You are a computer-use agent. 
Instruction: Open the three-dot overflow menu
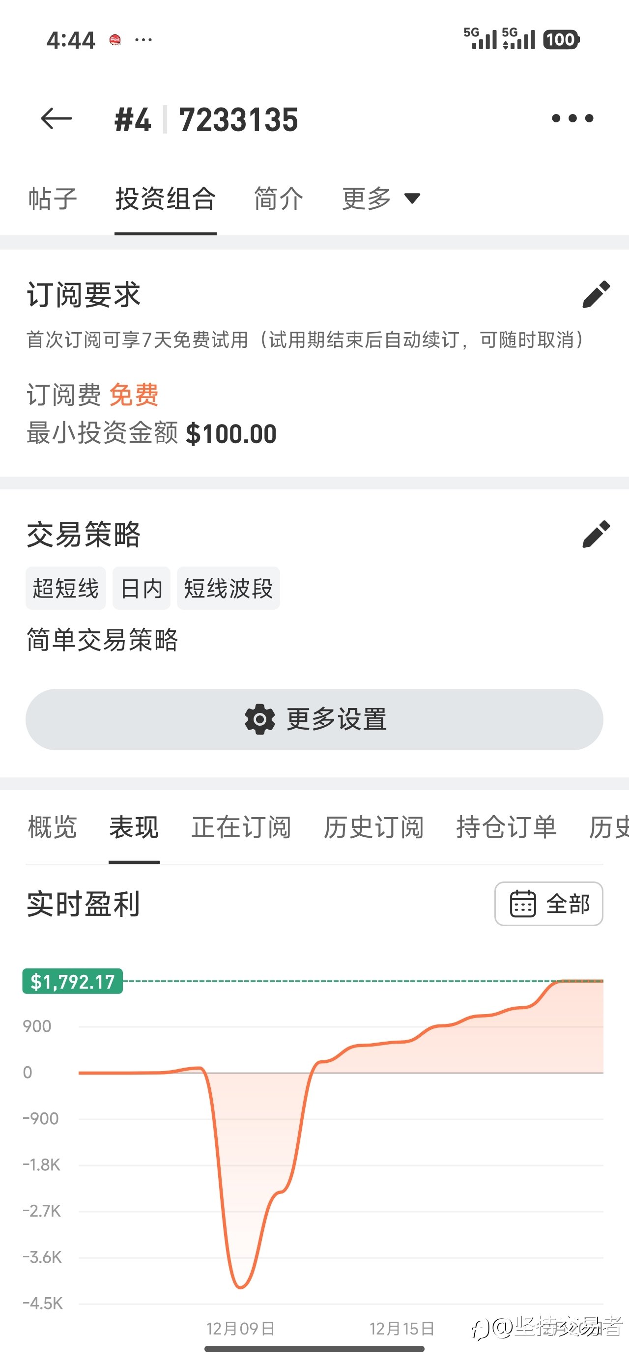(x=572, y=118)
